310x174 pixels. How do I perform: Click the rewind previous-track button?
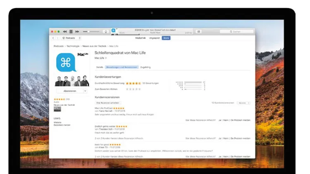[65, 31]
